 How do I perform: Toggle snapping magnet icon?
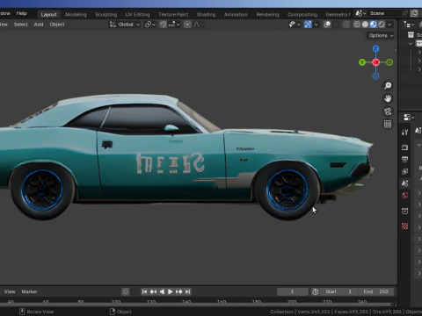[164, 25]
